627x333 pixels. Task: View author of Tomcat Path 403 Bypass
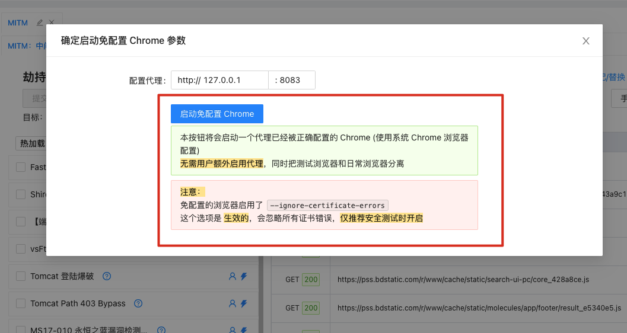pyautogui.click(x=233, y=303)
